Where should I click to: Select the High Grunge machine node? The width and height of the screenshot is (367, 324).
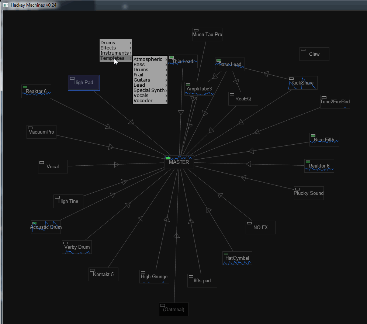(154, 276)
